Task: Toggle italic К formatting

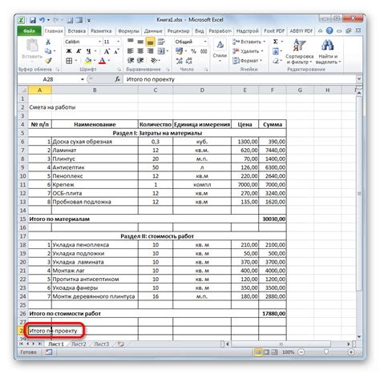Action: point(79,51)
